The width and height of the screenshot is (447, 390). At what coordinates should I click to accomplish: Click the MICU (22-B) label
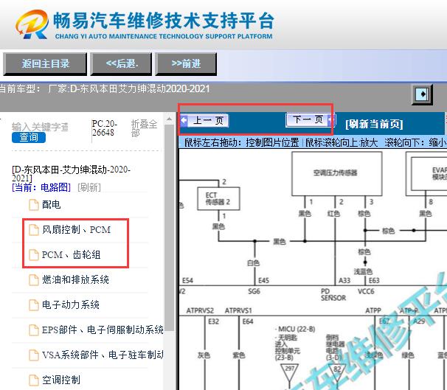point(295,330)
